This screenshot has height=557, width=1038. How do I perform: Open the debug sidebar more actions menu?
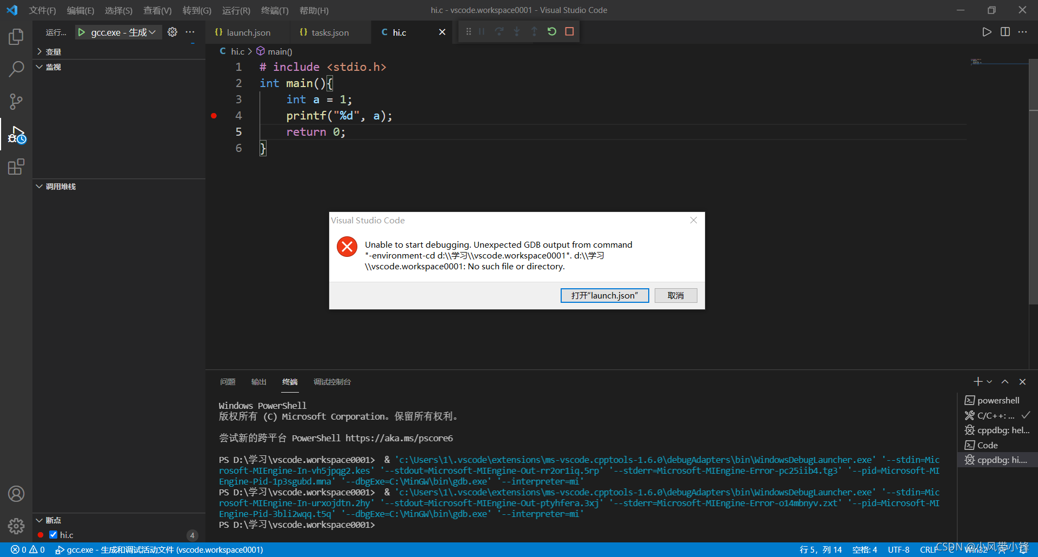190,32
